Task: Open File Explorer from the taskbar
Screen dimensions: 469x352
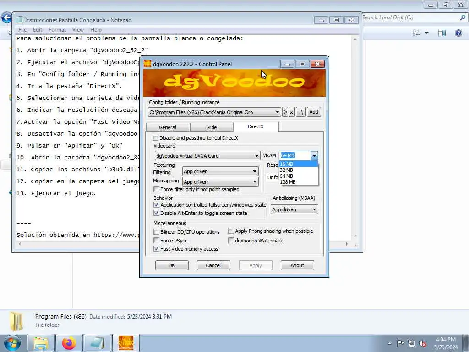Action: coord(41,343)
